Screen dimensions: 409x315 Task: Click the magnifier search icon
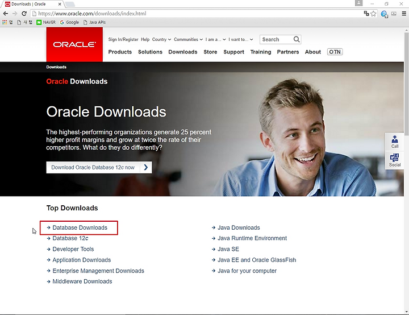[x=297, y=39]
